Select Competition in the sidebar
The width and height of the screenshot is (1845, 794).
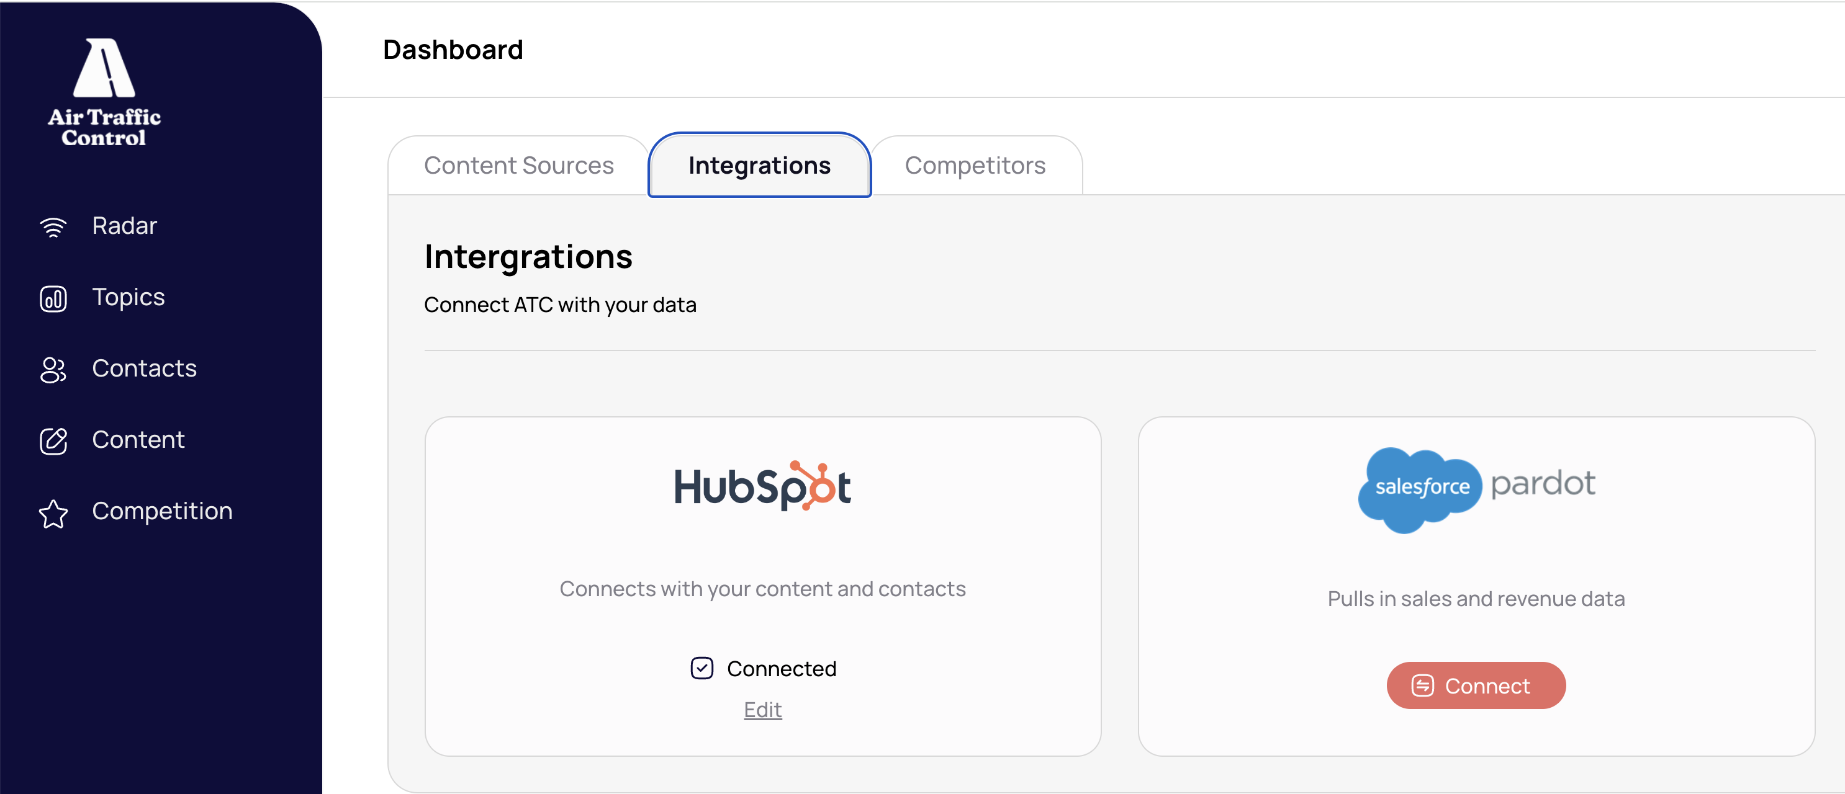[162, 511]
